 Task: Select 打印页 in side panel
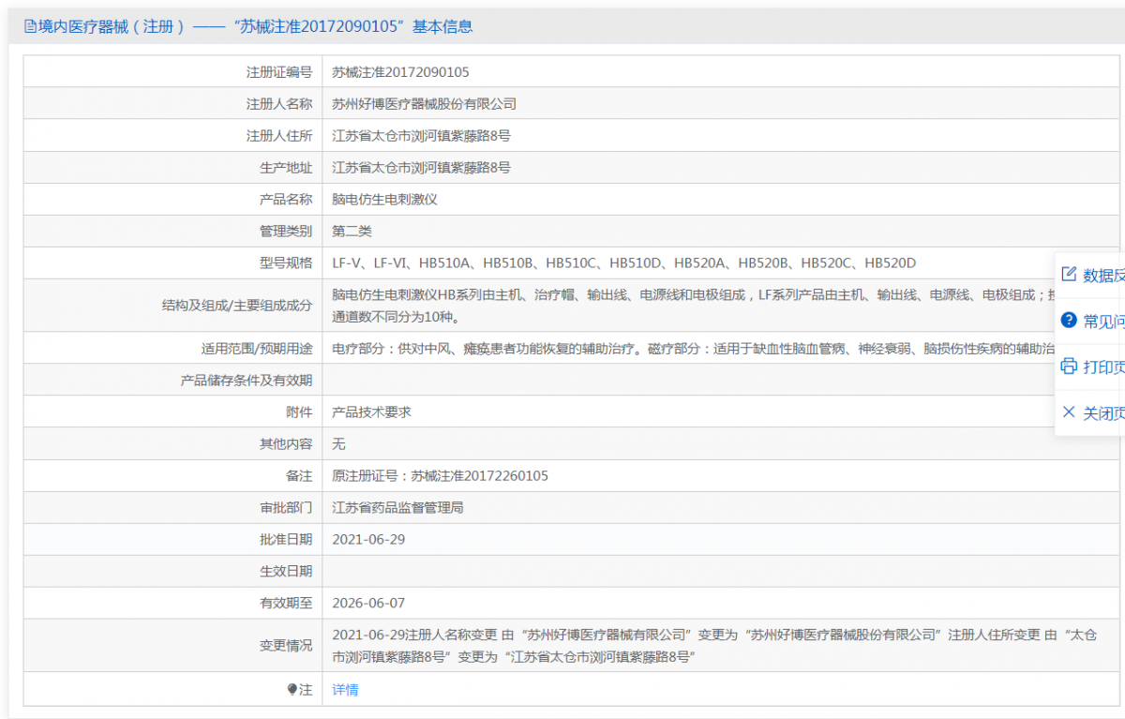[1090, 367]
